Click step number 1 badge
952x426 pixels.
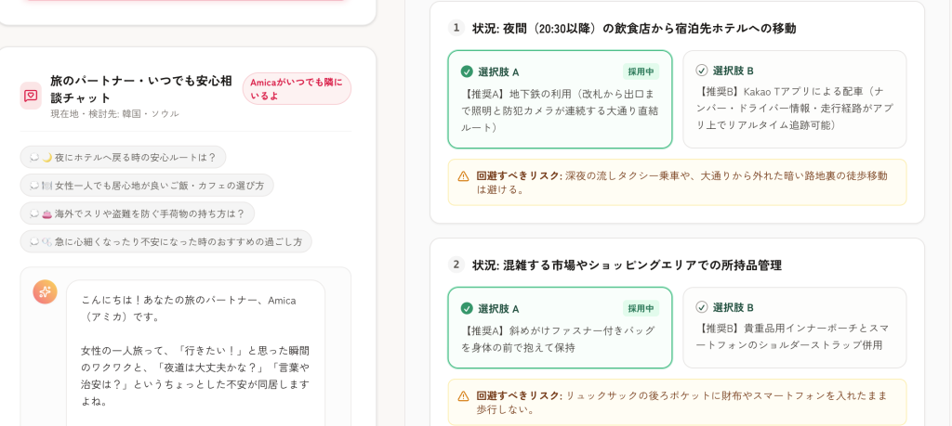[x=456, y=28]
